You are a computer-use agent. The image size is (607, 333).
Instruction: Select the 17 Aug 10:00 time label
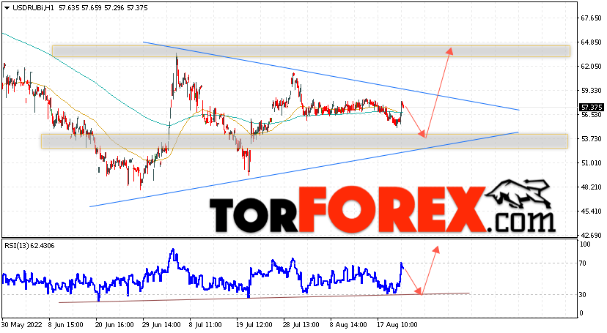coord(397,324)
